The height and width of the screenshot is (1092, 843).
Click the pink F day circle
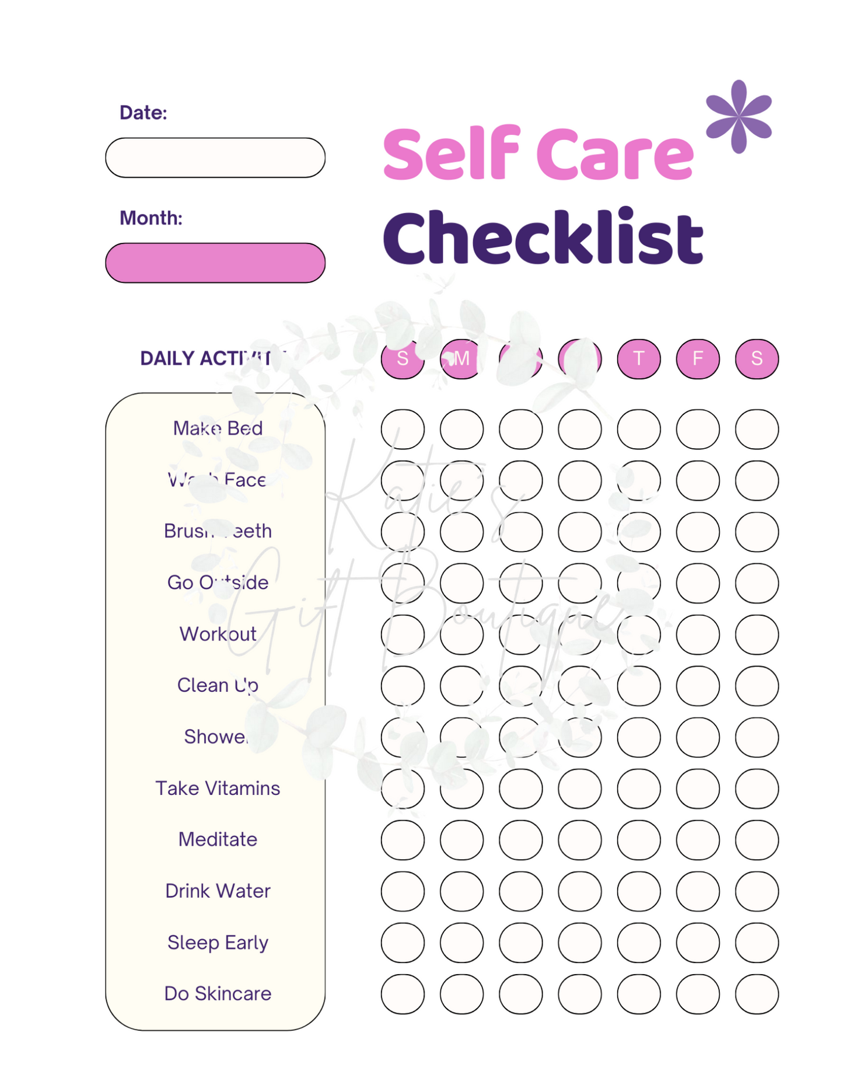click(x=698, y=358)
